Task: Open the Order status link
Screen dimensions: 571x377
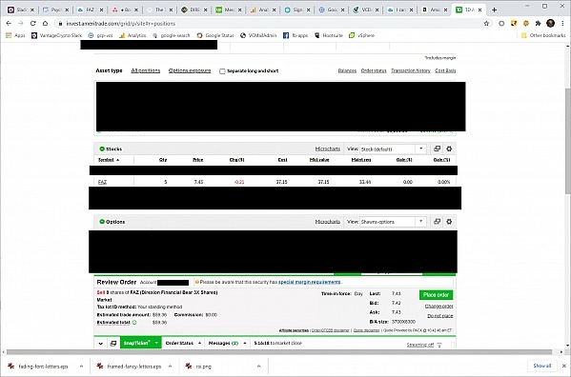Action: click(x=374, y=70)
